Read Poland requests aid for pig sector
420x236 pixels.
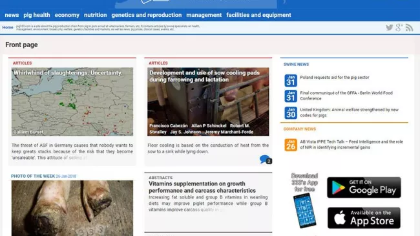point(335,77)
